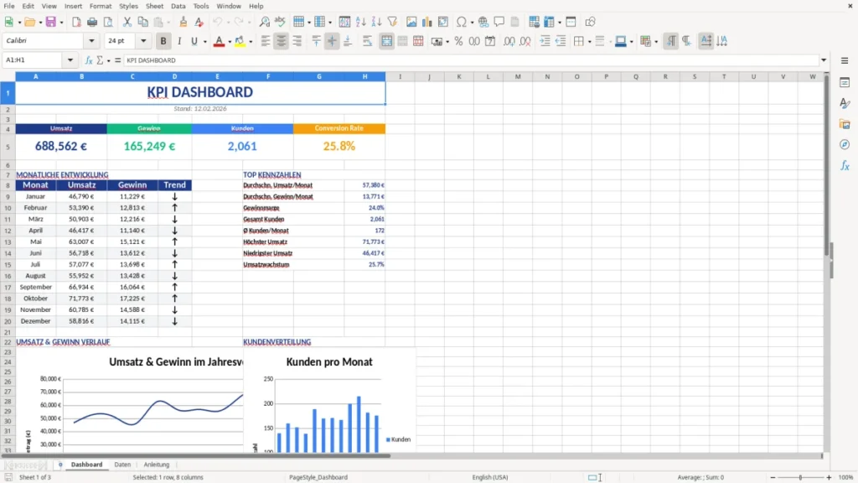Open the sidebar Properties panel icon
The image size is (858, 483).
click(845, 83)
